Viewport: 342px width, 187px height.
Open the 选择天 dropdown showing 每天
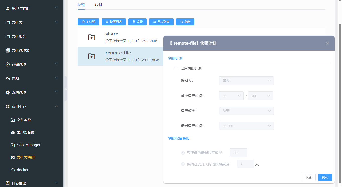[246, 81]
